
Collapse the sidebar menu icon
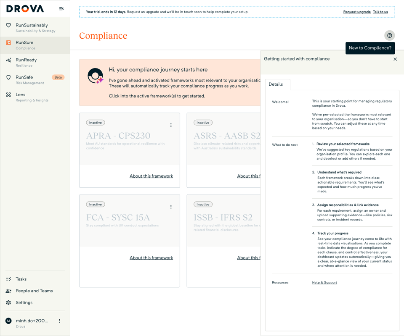pos(61,9)
